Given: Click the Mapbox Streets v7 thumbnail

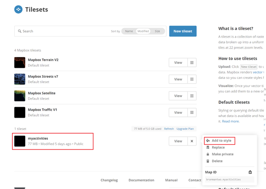Looking at the screenshot, I should pos(20,79).
